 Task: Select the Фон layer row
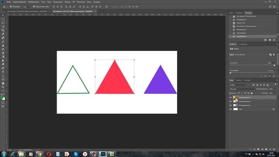pyautogui.click(x=252, y=109)
